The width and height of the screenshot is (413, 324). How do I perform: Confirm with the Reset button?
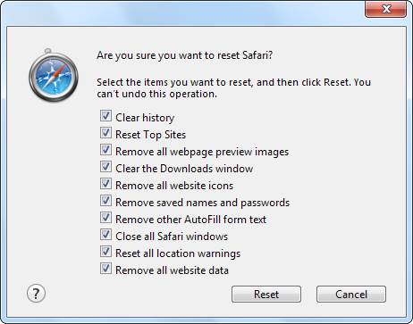266,295
